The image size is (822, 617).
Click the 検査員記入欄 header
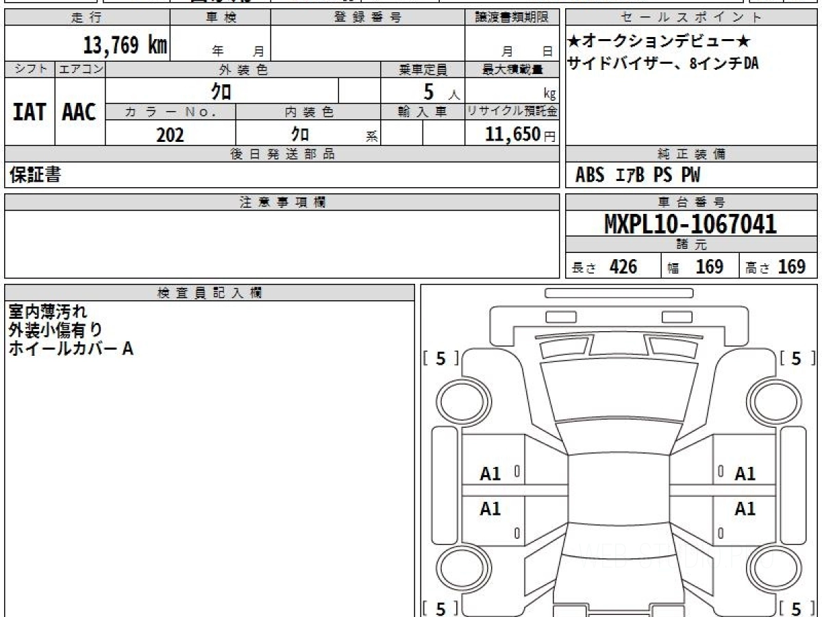210,293
